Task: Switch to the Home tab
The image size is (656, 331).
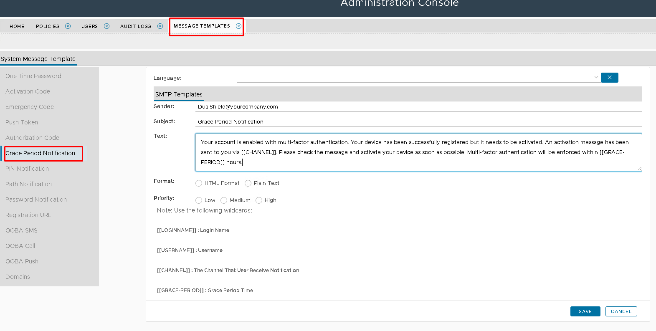Action: (x=17, y=26)
